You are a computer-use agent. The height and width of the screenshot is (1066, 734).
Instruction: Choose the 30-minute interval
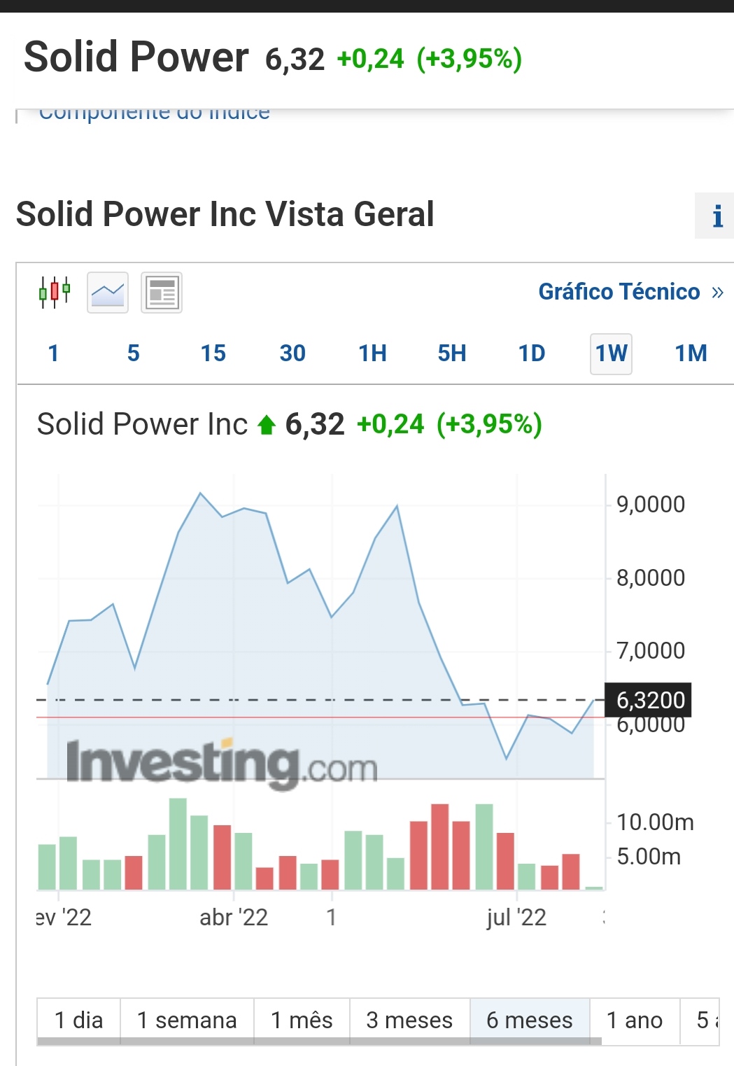click(x=292, y=353)
